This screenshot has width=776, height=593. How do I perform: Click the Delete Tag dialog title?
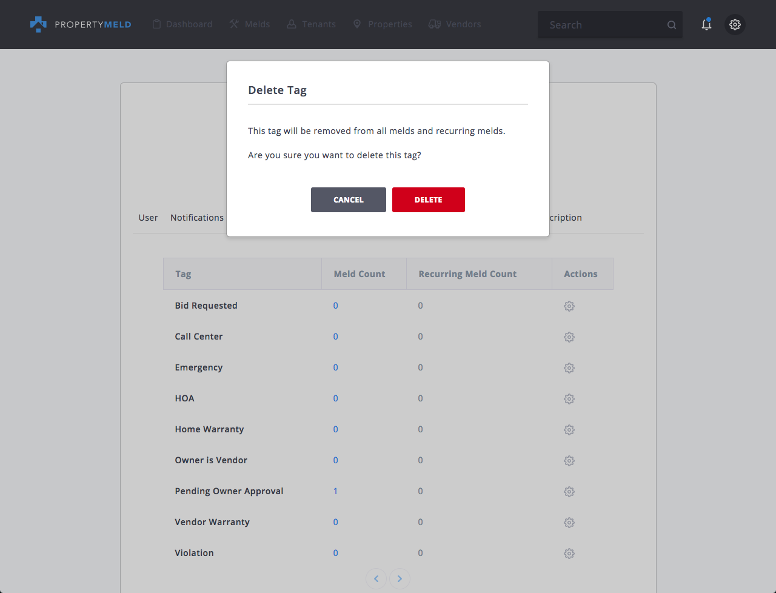coord(277,90)
